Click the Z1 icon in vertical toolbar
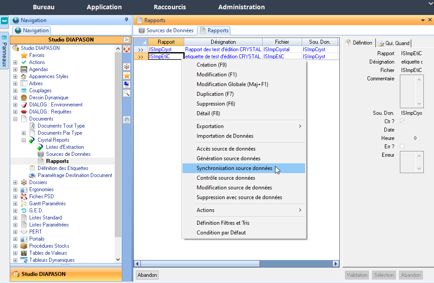Image resolution: width=434 pixels, height=283 pixels. [126, 120]
